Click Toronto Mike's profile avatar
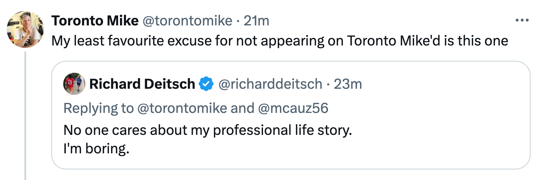Image resolution: width=536 pixels, height=180 pixels. click(25, 29)
